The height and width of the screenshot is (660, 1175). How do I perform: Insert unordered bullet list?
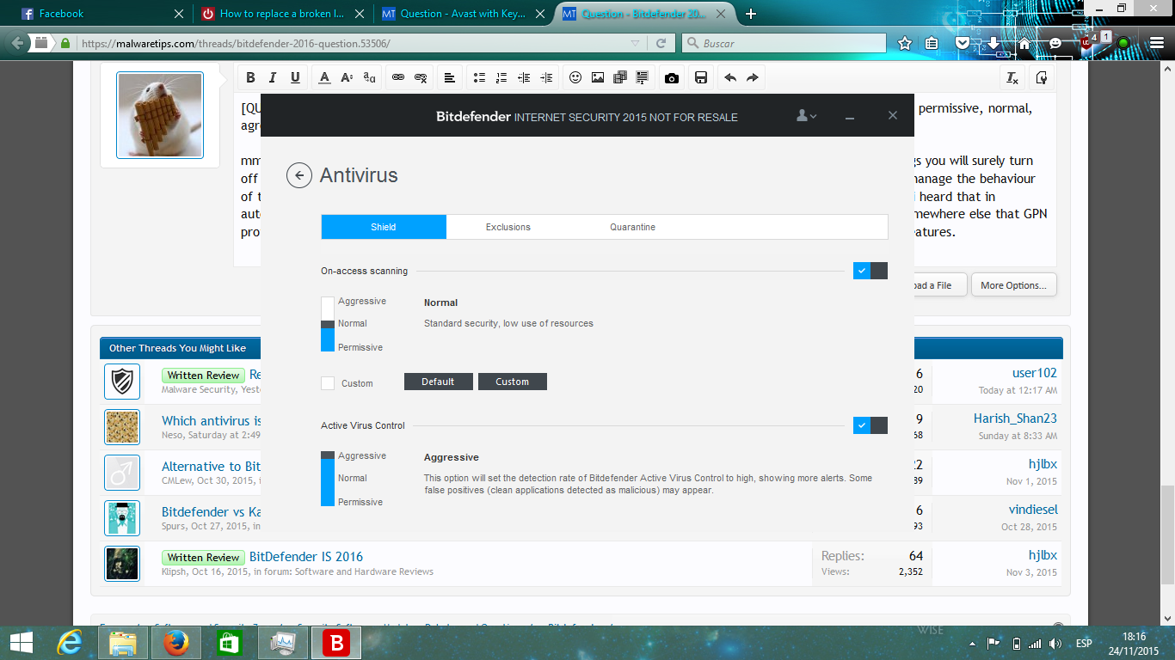point(479,77)
